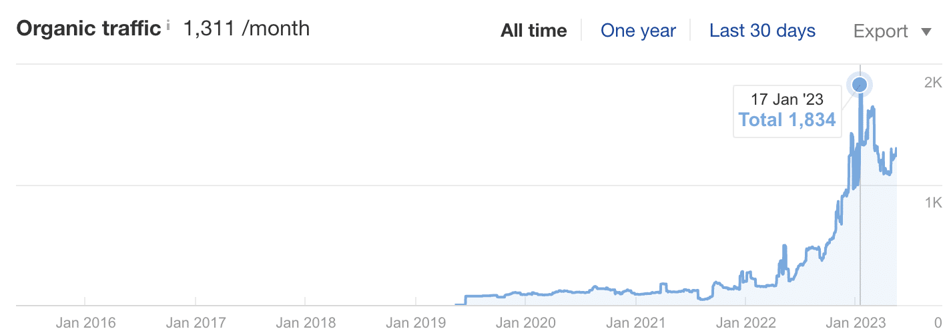Show the Last 30 days range
The height and width of the screenshot is (331, 949).
pos(762,31)
